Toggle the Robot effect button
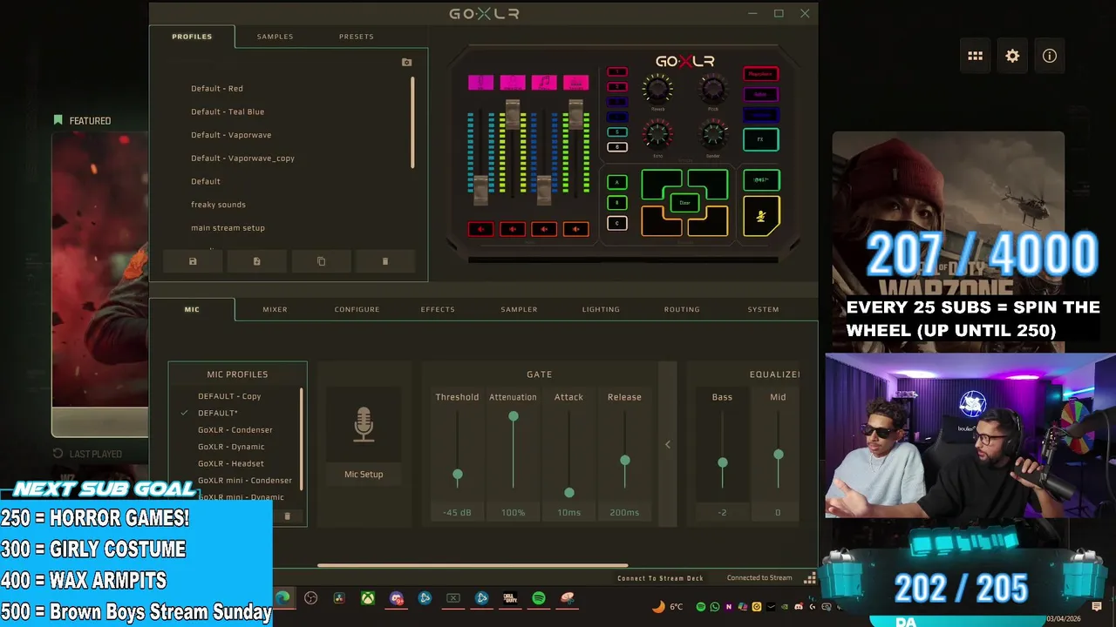This screenshot has height=627, width=1116. click(x=760, y=94)
